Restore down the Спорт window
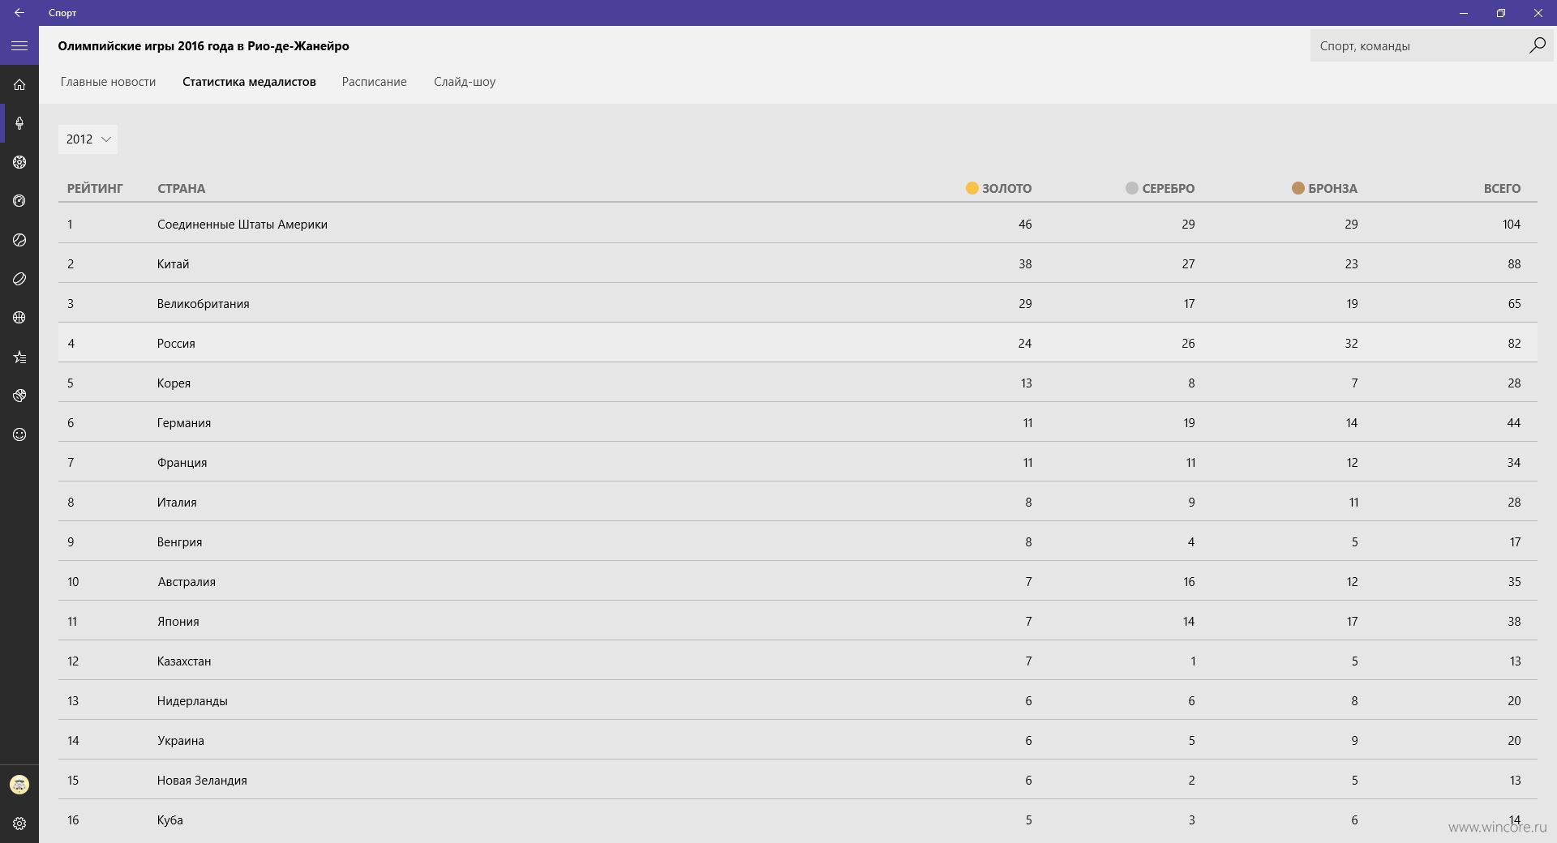This screenshot has height=843, width=1557. point(1501,13)
